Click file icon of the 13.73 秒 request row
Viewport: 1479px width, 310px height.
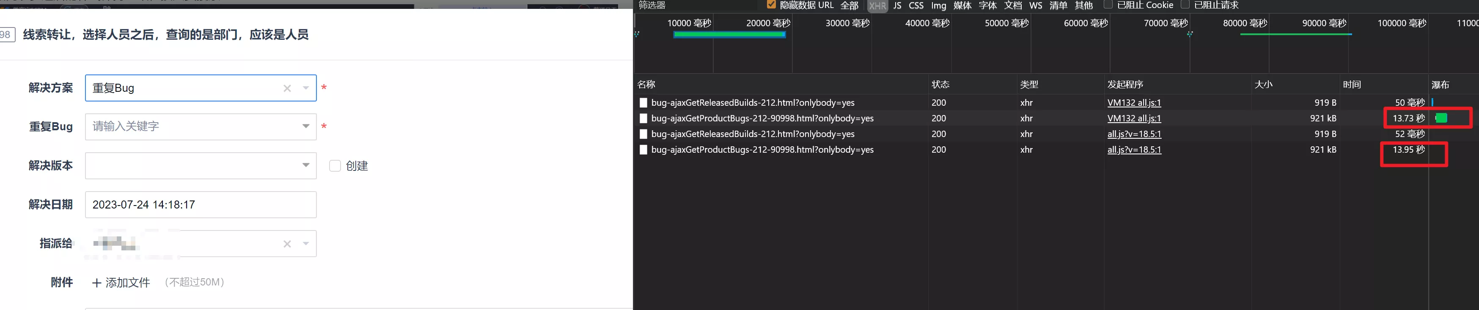(x=643, y=118)
